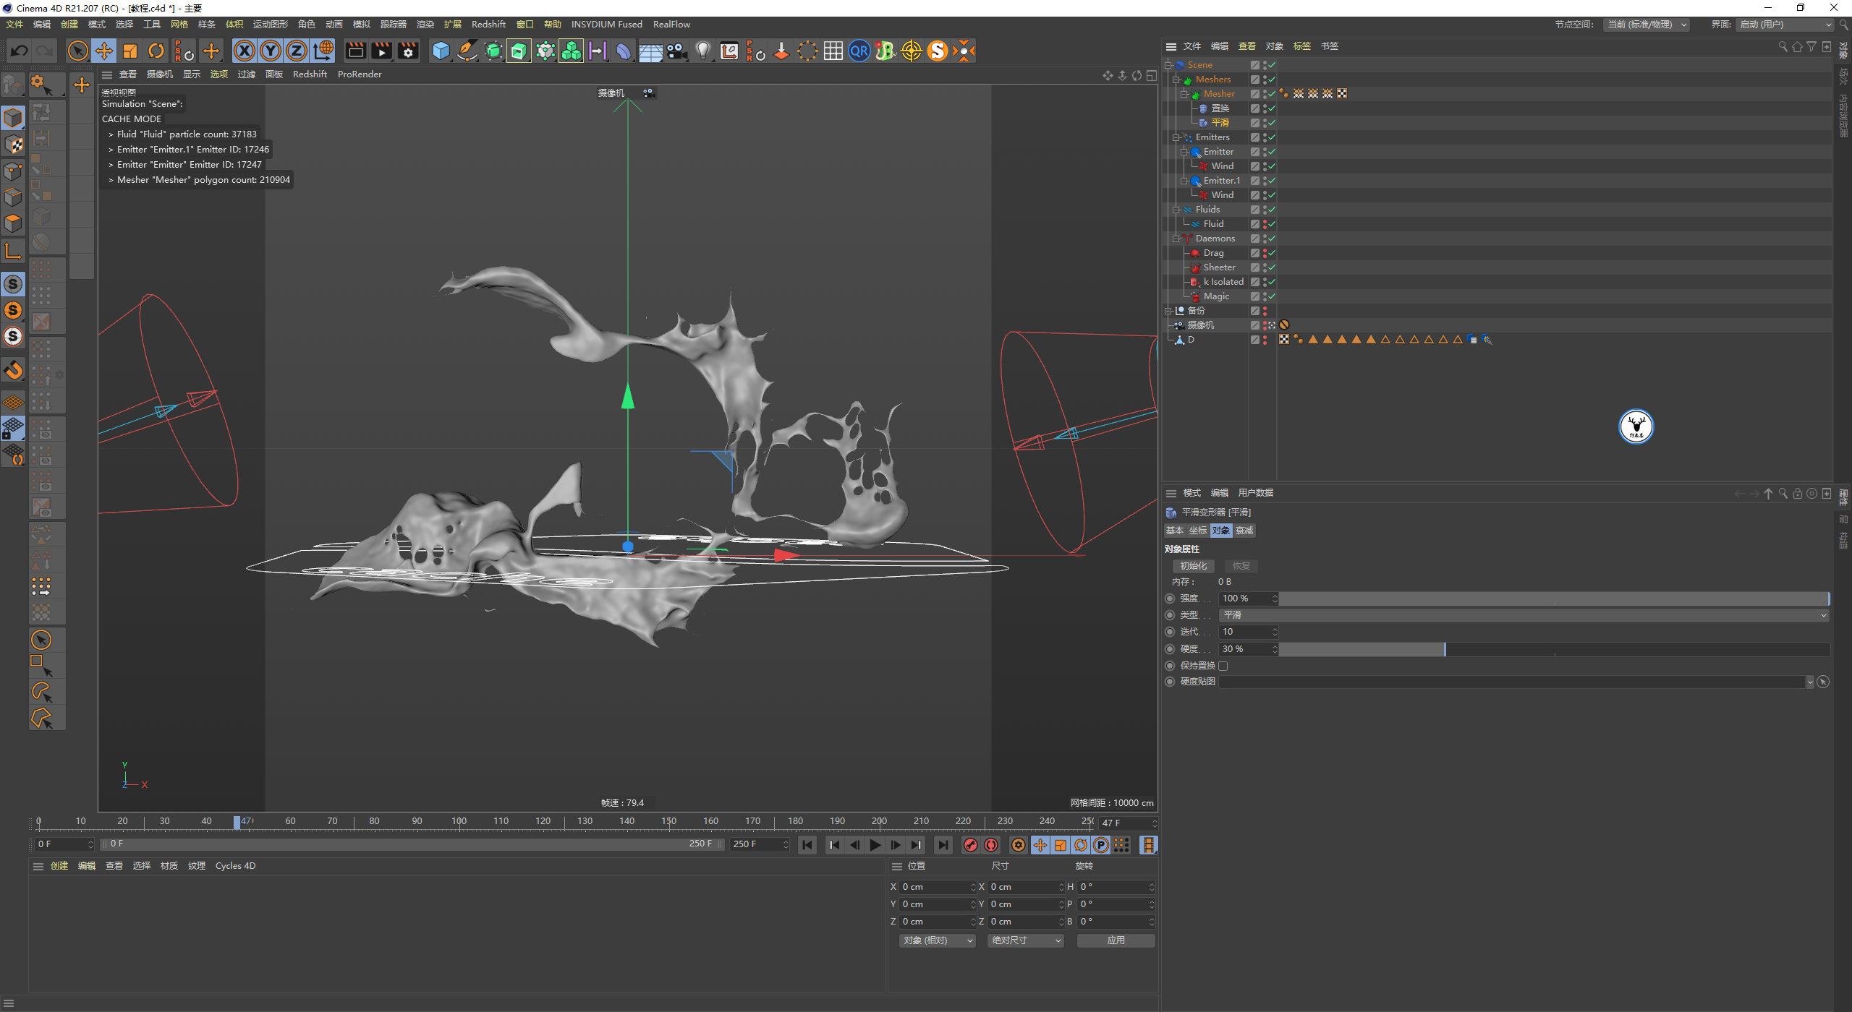
Task: Toggle the Mesher object's enable checkmark
Action: coord(1272,94)
